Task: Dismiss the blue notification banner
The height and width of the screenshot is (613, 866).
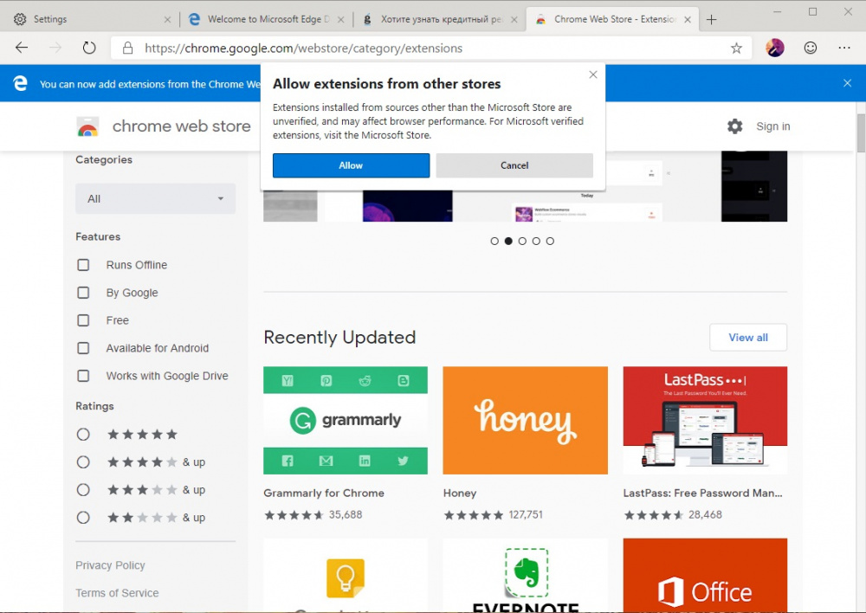Action: pyautogui.click(x=847, y=83)
